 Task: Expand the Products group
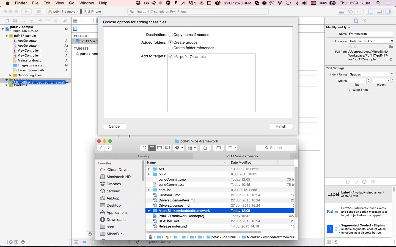7,85
